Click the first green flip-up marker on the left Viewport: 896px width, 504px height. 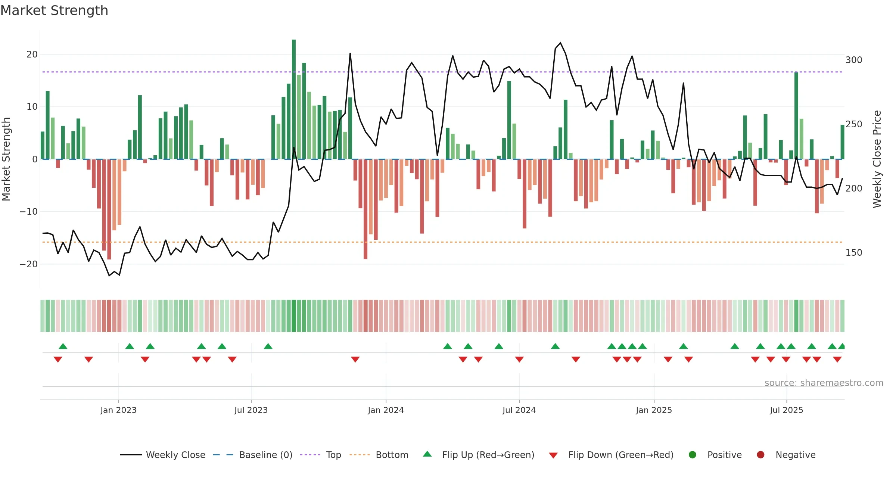(x=63, y=346)
